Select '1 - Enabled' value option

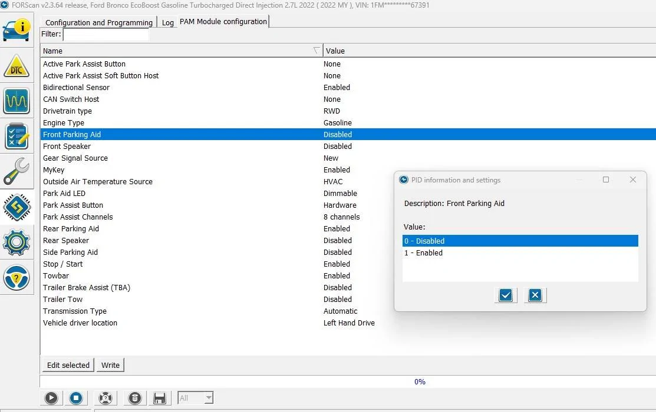(x=520, y=253)
